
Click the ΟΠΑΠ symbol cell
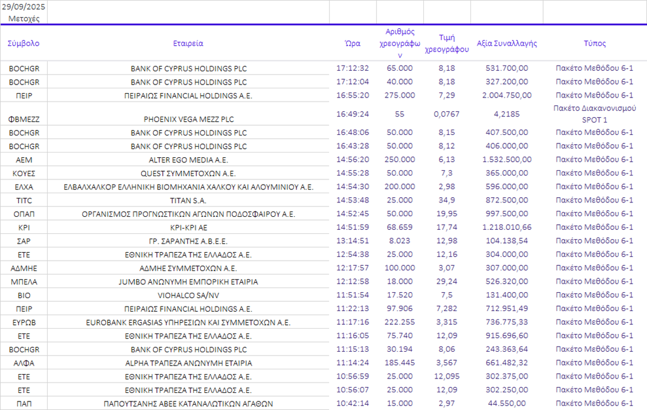pos(24,214)
